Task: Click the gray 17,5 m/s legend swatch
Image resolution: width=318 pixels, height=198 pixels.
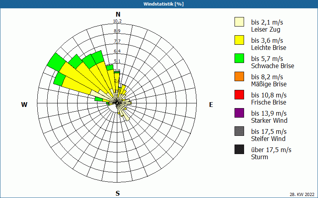Action: [x=239, y=131]
